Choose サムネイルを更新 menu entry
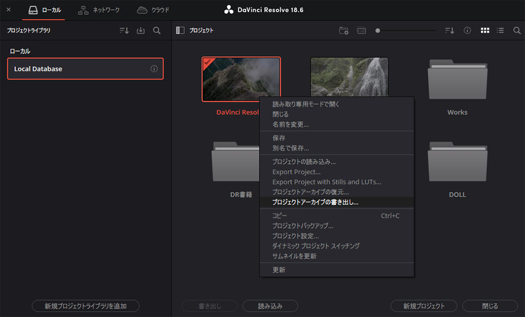The image size is (525, 317). pyautogui.click(x=337, y=256)
